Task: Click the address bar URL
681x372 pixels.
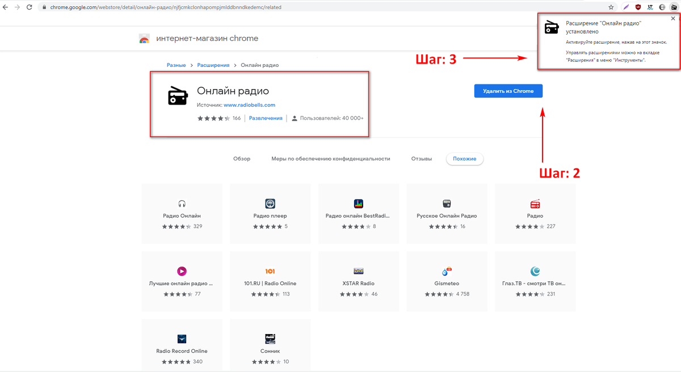Action: pyautogui.click(x=167, y=7)
